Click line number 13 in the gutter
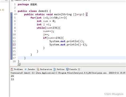126x97 pixels. tap(14, 44)
